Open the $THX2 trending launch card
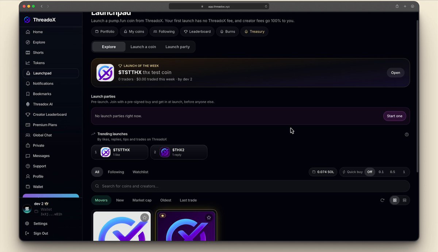This screenshot has height=252, width=438. [x=179, y=152]
